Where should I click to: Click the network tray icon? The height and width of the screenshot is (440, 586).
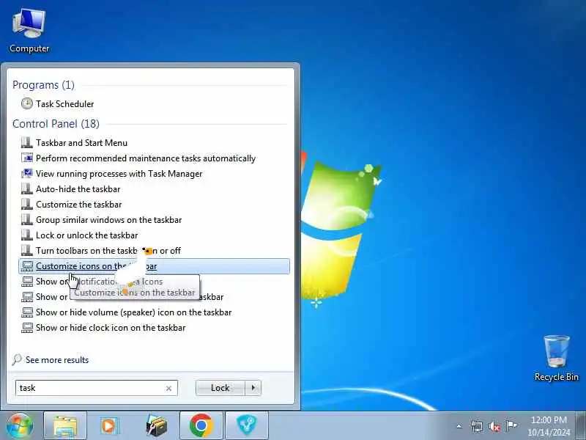pos(477,426)
